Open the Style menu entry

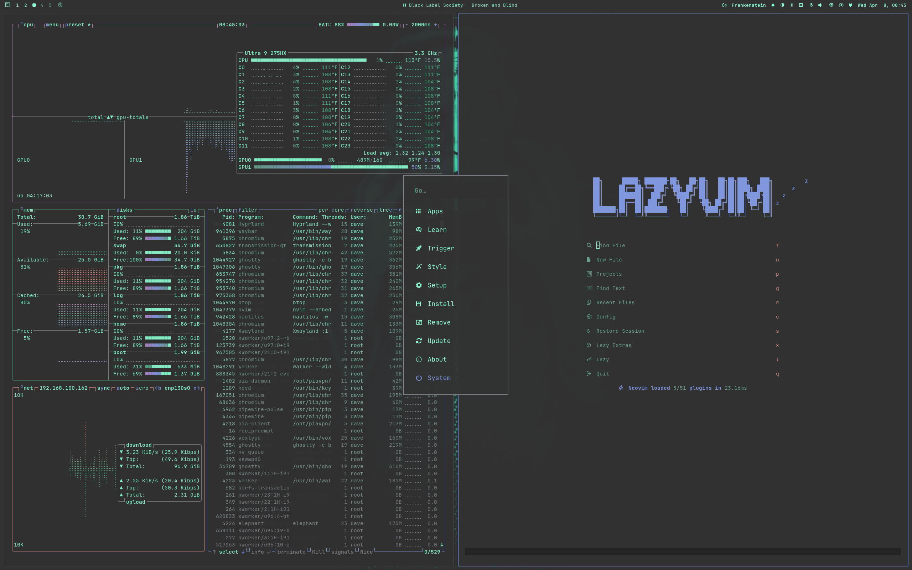(456, 266)
